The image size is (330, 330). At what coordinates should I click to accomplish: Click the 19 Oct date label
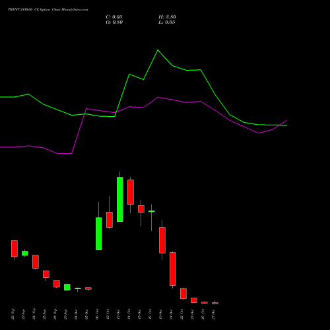tap(160, 314)
